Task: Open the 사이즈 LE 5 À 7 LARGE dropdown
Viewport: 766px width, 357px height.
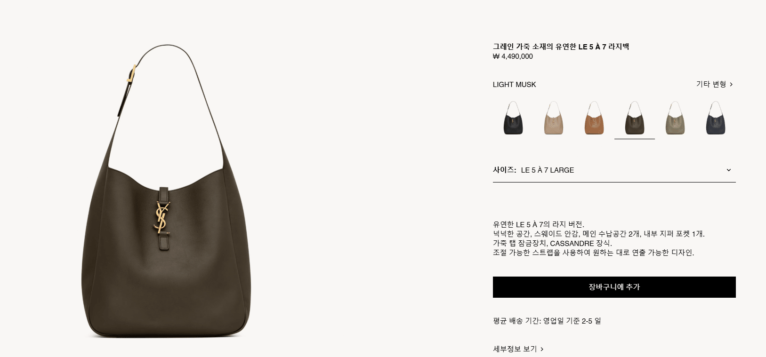Action: pos(614,170)
